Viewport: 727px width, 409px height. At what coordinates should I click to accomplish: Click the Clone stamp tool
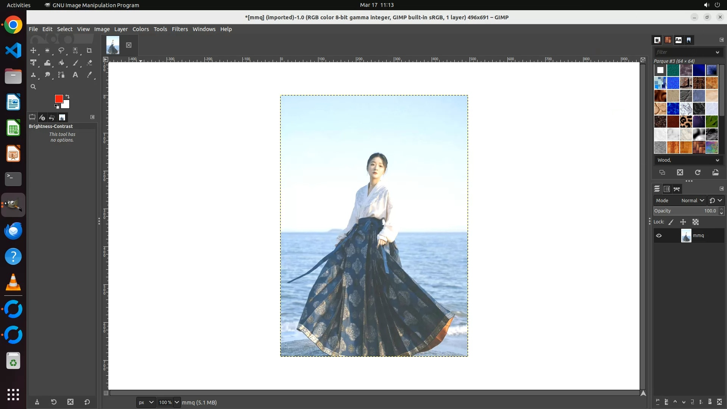tap(33, 75)
